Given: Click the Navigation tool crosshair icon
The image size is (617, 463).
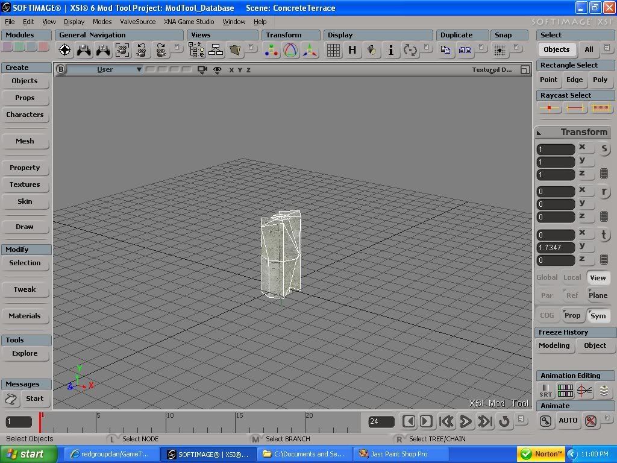Looking at the screenshot, I should 65,50.
